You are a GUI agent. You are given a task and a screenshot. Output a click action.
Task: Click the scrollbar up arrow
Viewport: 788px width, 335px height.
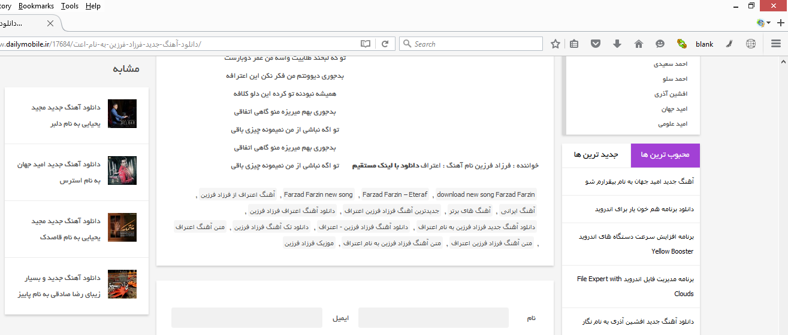(x=783, y=61)
